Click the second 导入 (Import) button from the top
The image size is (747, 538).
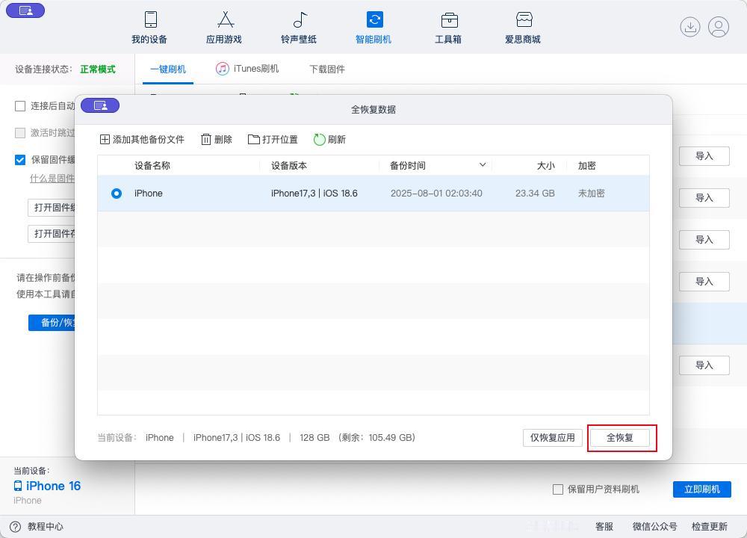coord(704,198)
